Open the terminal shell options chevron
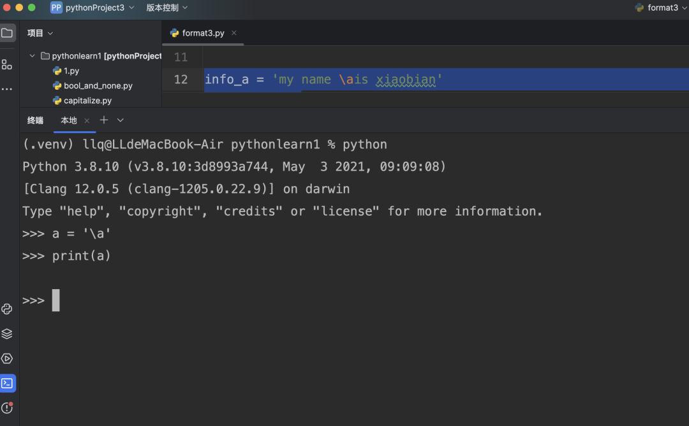The width and height of the screenshot is (689, 426). [x=121, y=120]
